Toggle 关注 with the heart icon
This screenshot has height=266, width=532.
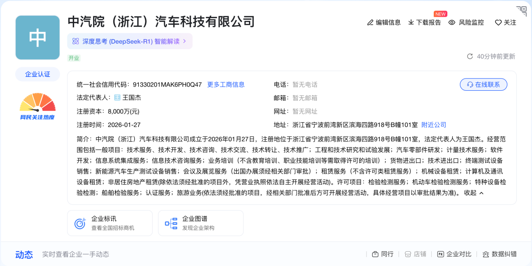click(498, 23)
